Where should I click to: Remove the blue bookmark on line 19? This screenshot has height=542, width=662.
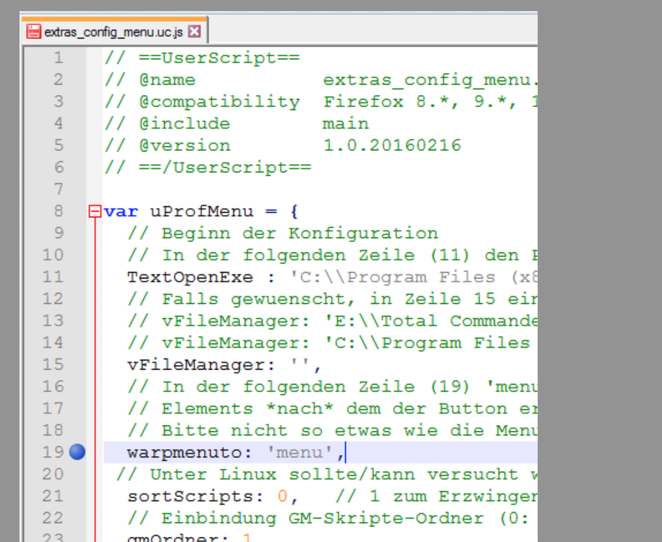[77, 452]
